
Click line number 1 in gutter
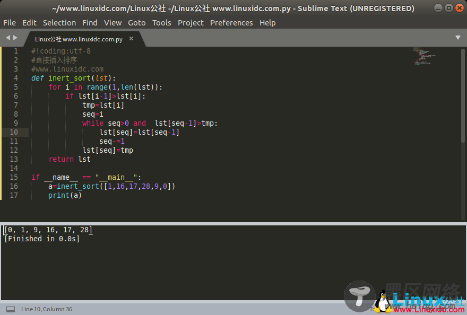point(16,51)
